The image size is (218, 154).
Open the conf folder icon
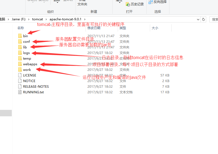tap(20, 42)
